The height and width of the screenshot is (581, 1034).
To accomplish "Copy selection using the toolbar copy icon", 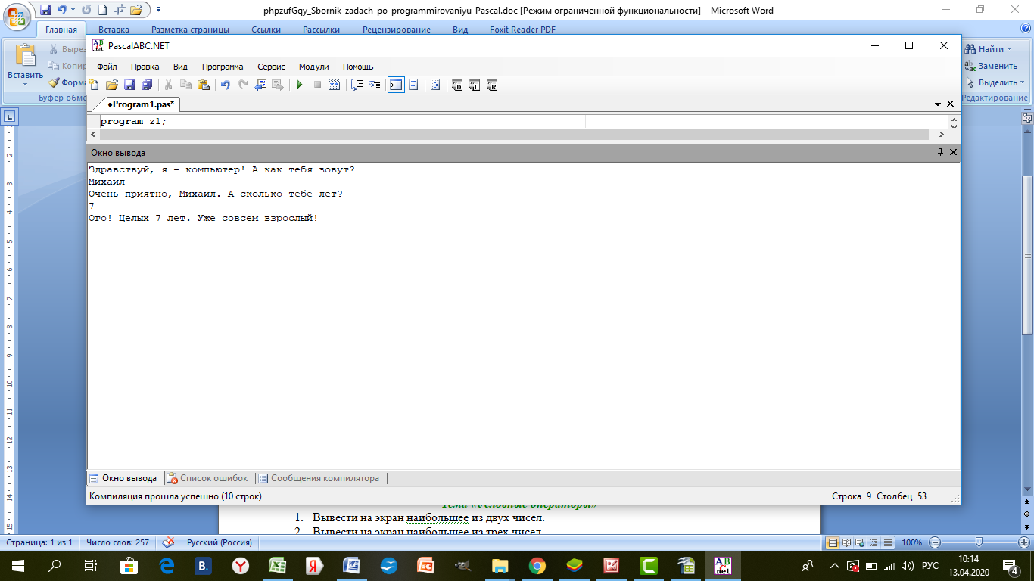I will point(185,85).
